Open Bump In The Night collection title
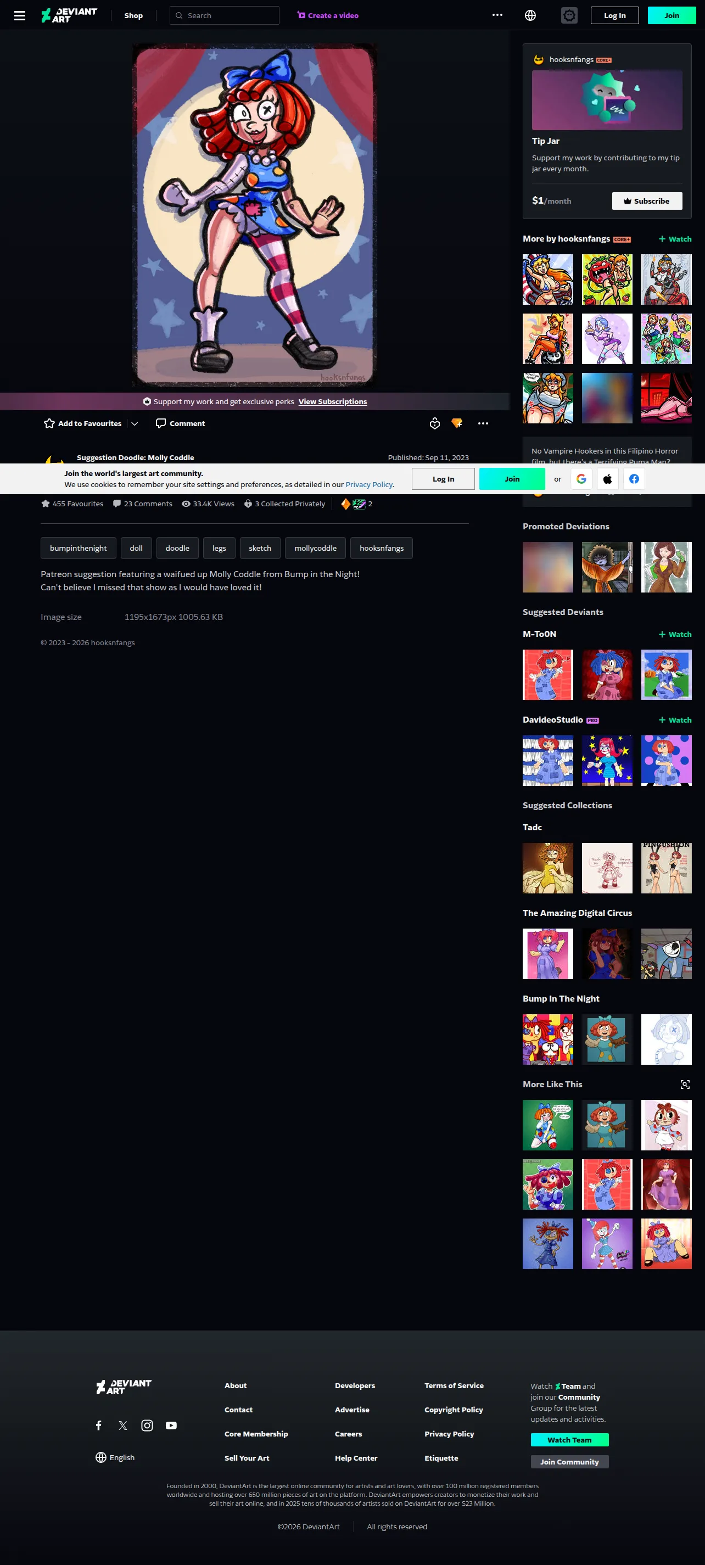The image size is (705, 1565). (x=561, y=999)
